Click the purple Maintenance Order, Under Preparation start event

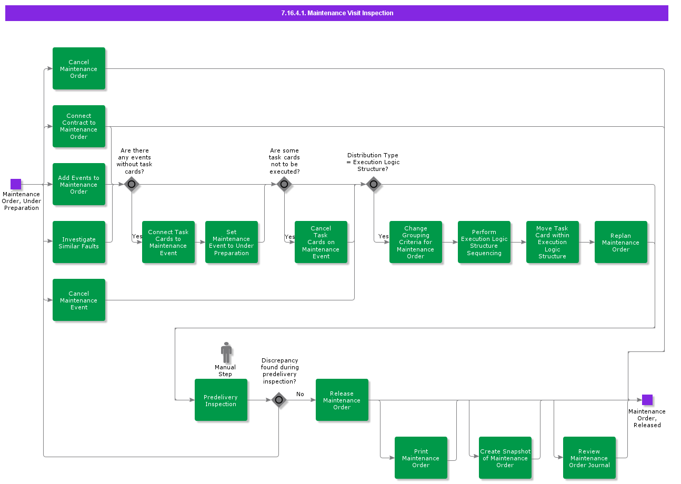(x=16, y=184)
